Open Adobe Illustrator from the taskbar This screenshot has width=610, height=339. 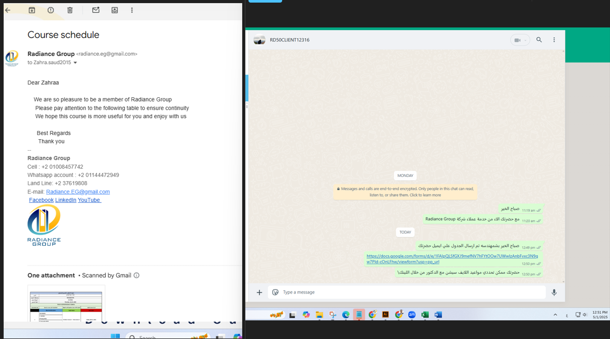coord(385,315)
